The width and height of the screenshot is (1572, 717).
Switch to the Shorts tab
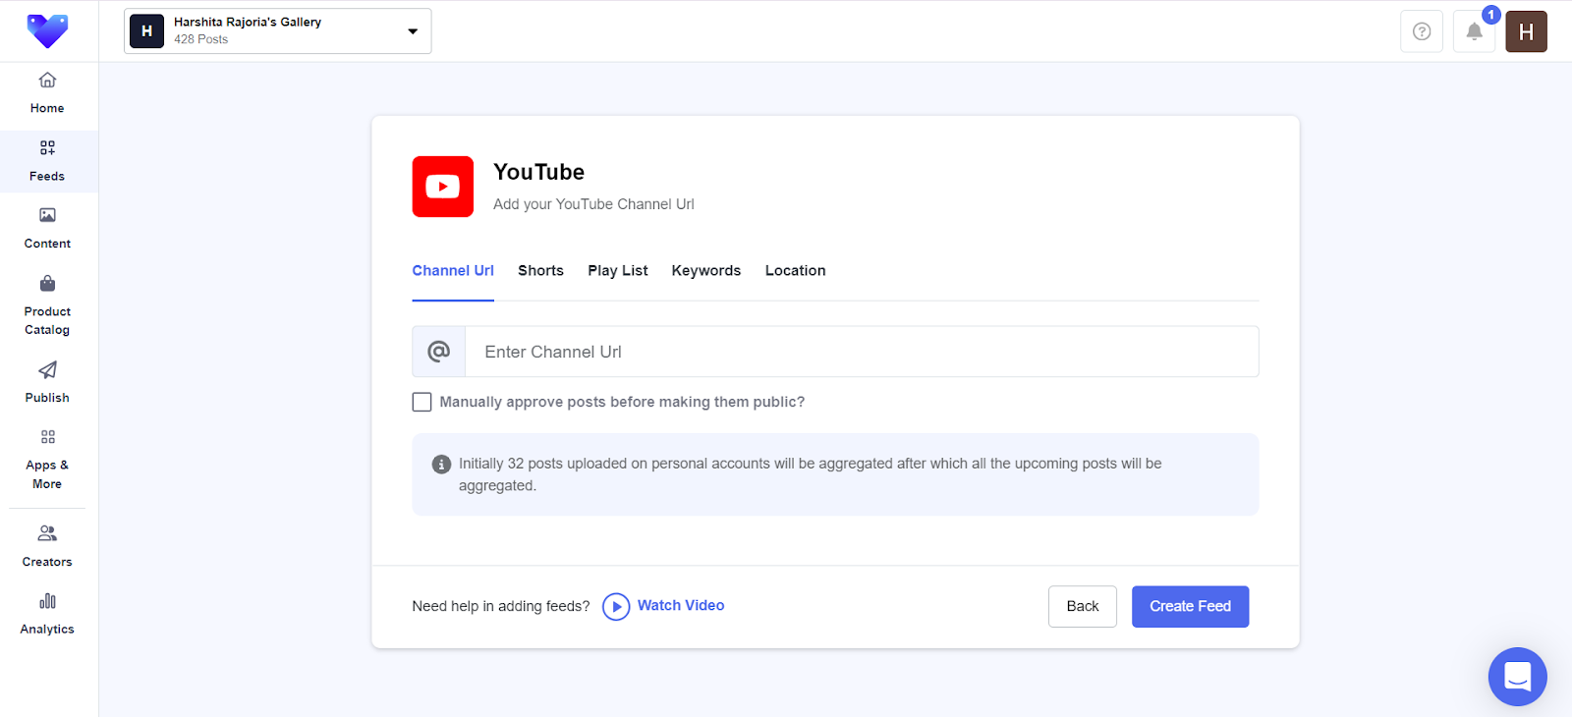point(541,271)
